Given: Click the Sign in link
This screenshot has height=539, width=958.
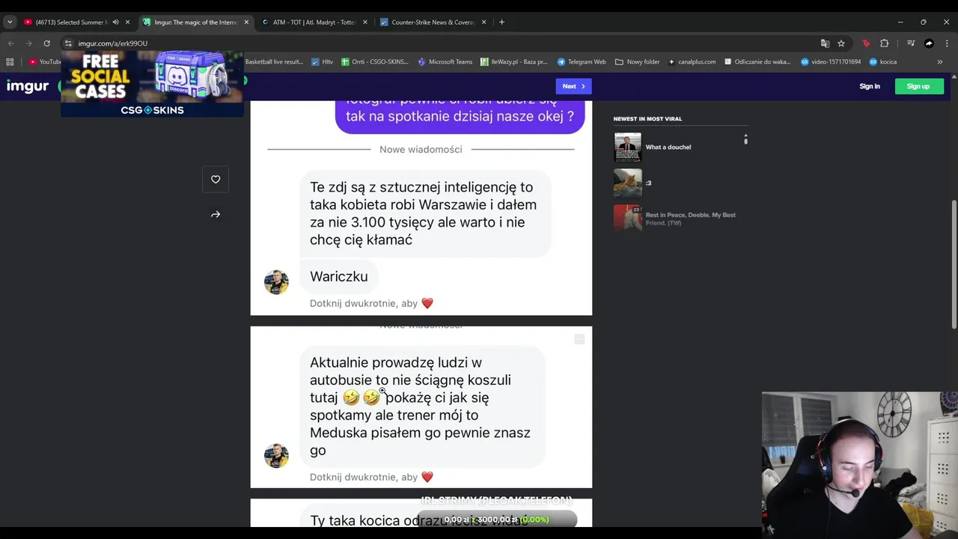Looking at the screenshot, I should point(870,86).
